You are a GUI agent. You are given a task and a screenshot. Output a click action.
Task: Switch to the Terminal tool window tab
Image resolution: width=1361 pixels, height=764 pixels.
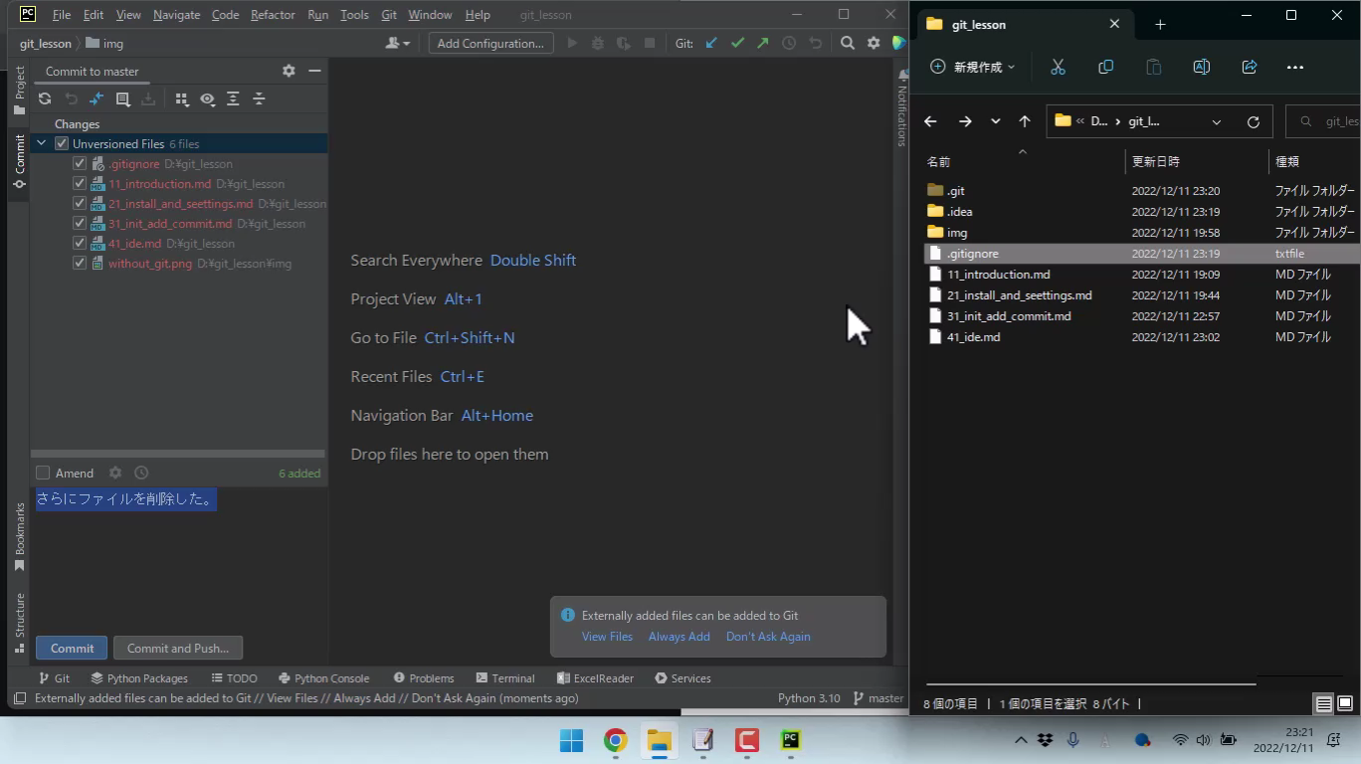(x=505, y=677)
